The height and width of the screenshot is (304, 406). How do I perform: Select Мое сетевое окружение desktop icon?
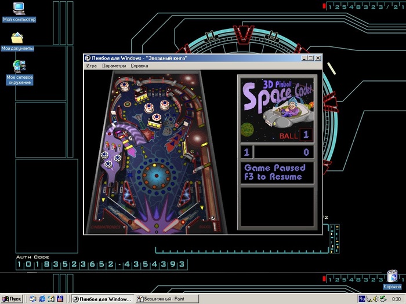point(19,69)
